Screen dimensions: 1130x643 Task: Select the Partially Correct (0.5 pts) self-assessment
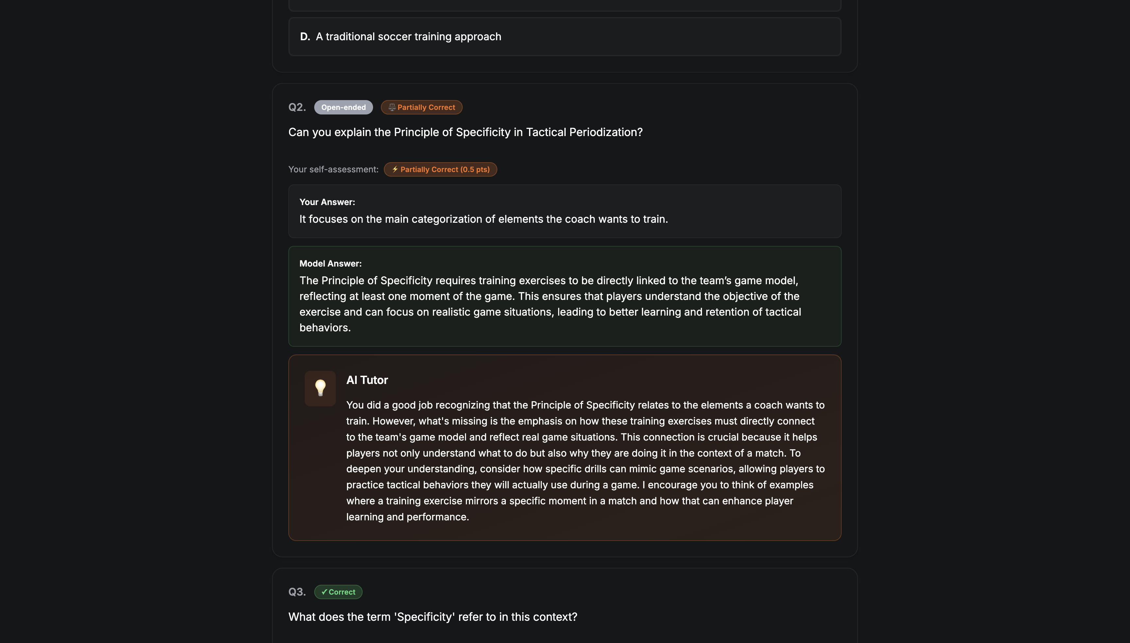click(440, 169)
